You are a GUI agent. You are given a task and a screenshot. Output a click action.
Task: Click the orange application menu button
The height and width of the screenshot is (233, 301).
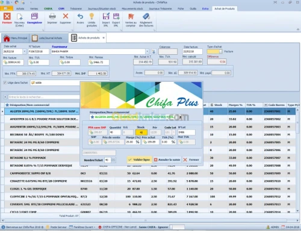pos(7,8)
